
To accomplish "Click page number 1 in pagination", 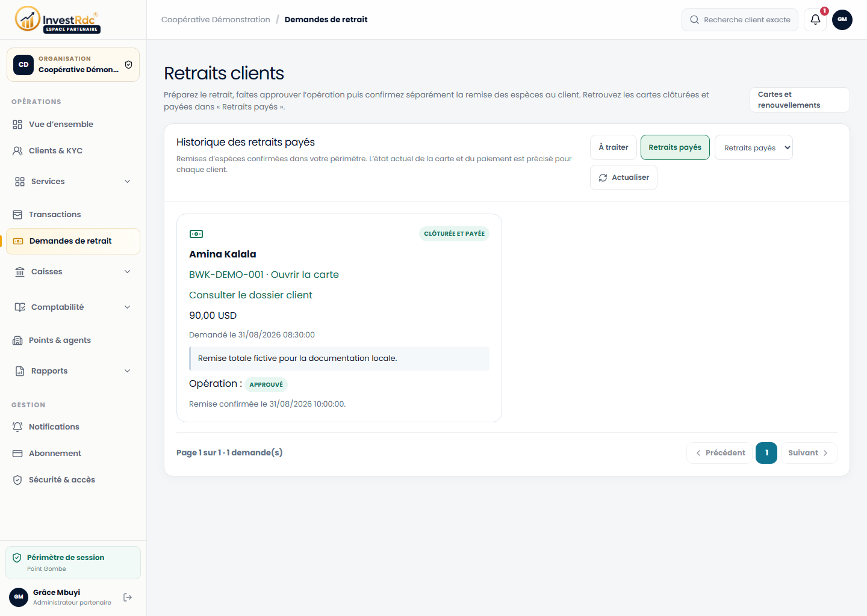I will pyautogui.click(x=766, y=453).
